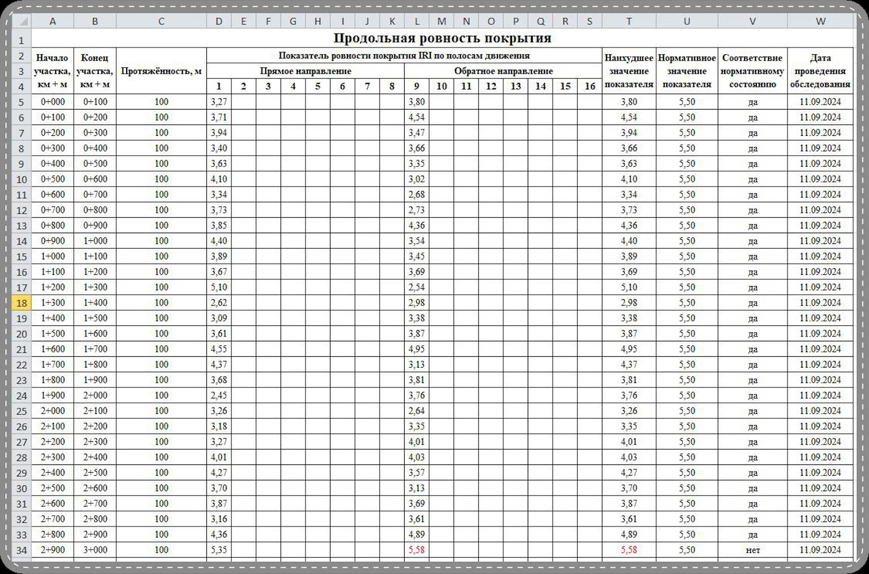Screen dimensions: 869x574
Task: Click the 5,10 value in column D
Action: pyautogui.click(x=219, y=287)
